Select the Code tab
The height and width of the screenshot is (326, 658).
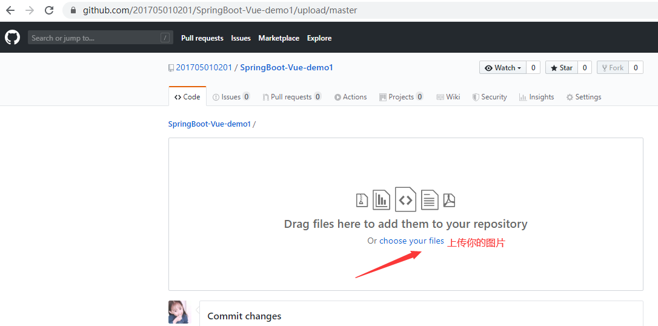coord(188,97)
